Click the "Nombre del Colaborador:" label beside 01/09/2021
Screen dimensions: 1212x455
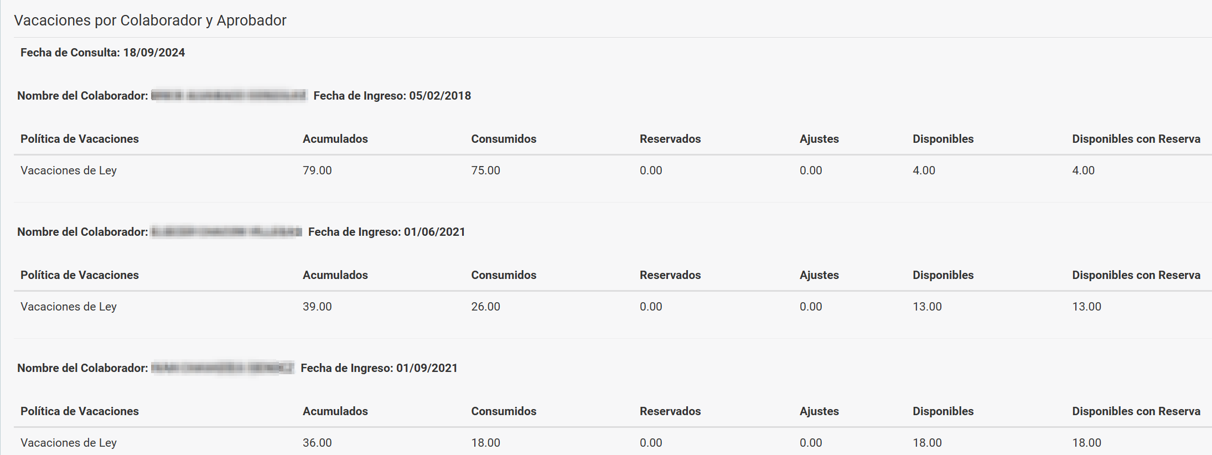82,368
